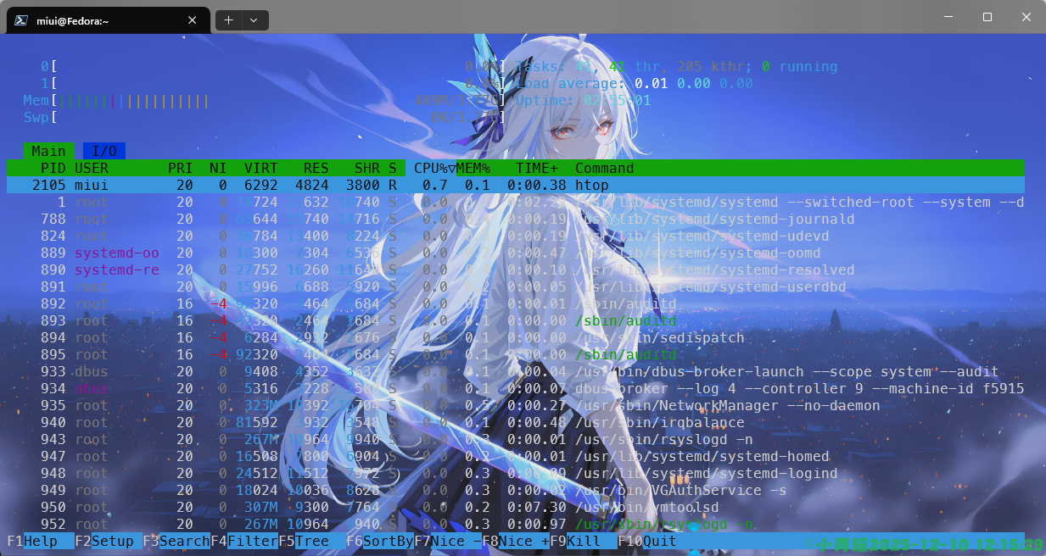This screenshot has width=1046, height=556.
Task: Start a process search with F3Search
Action: click(176, 541)
